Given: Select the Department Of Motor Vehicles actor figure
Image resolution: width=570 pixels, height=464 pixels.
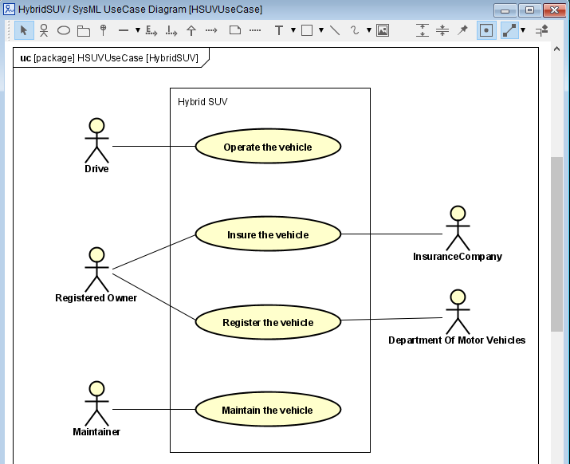Looking at the screenshot, I should pos(458,312).
